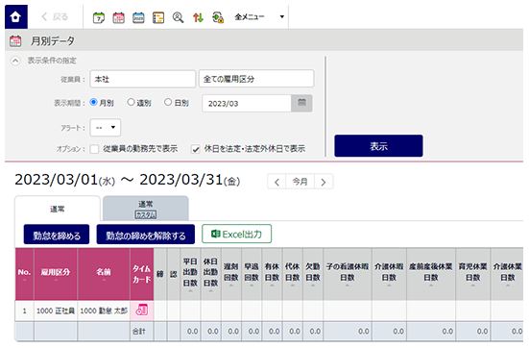This screenshot has width=529, height=348.
Task: Uncheck 休日を法定・法定外休日で表示 checkbox
Action: 196,149
